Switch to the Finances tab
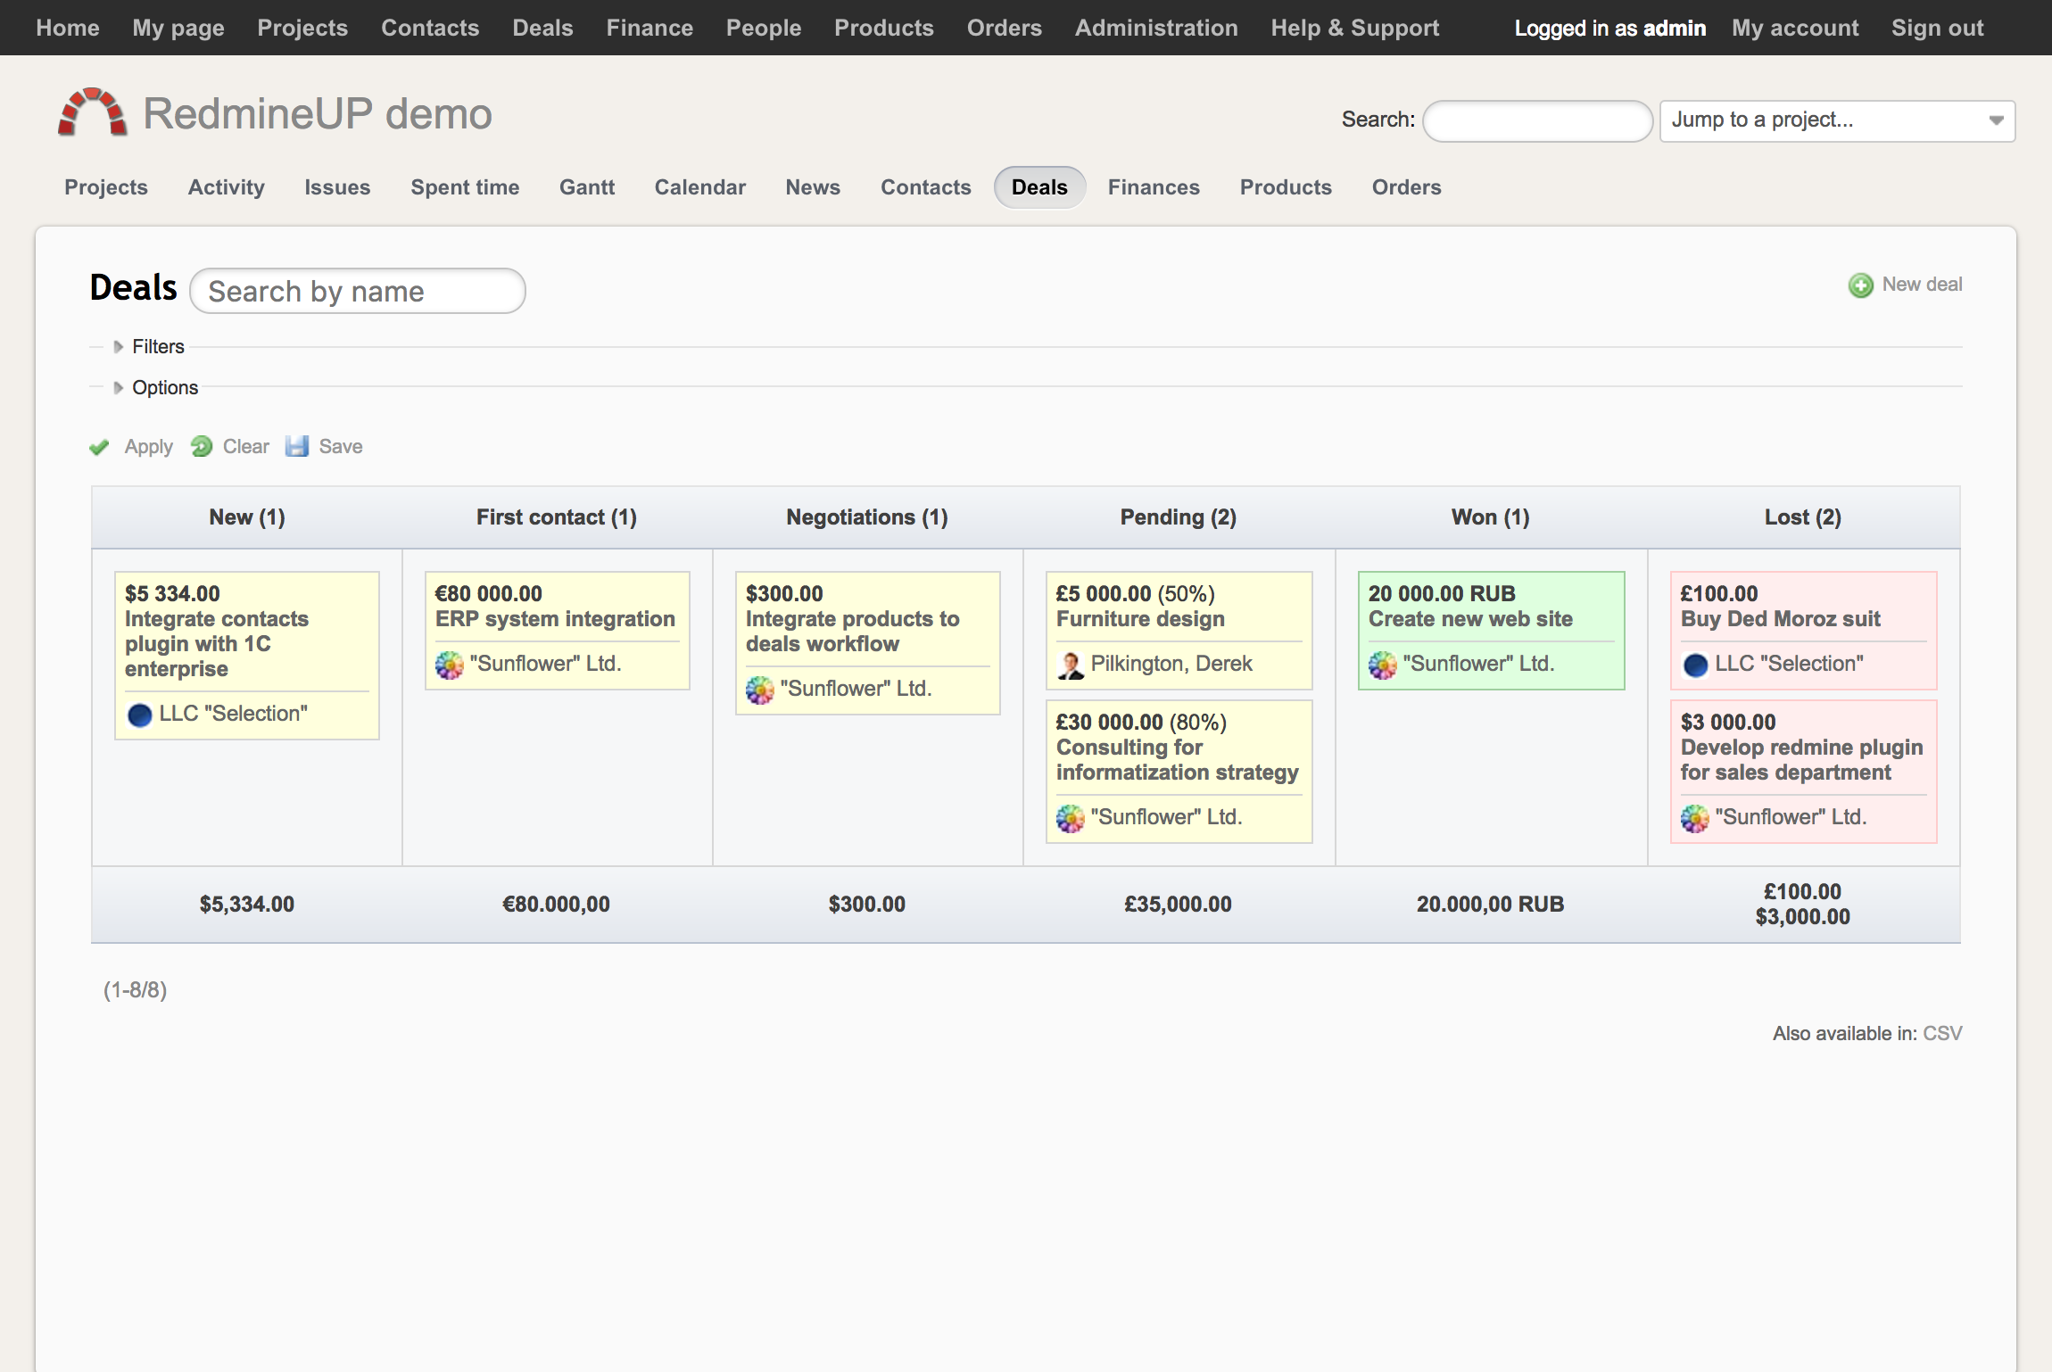This screenshot has height=1372, width=2052. tap(1153, 187)
